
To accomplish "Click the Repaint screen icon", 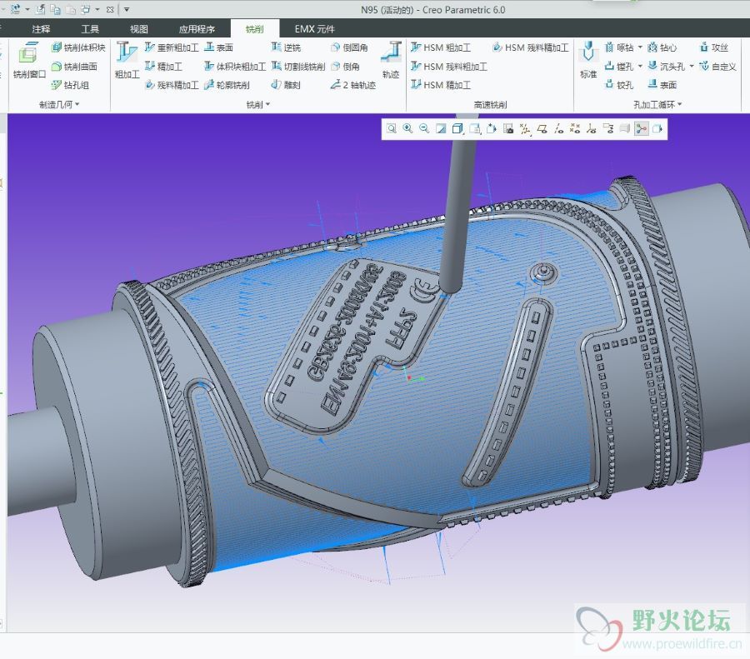I will tap(441, 128).
